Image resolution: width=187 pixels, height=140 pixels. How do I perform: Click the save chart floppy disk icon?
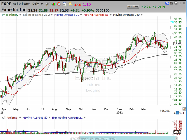tap(176, 3)
